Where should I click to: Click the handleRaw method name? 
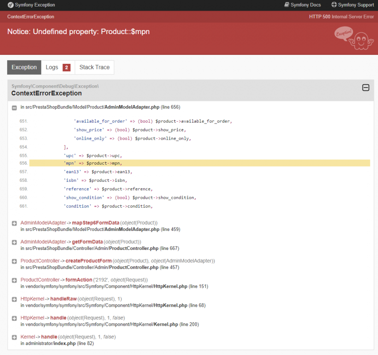coord(63,299)
